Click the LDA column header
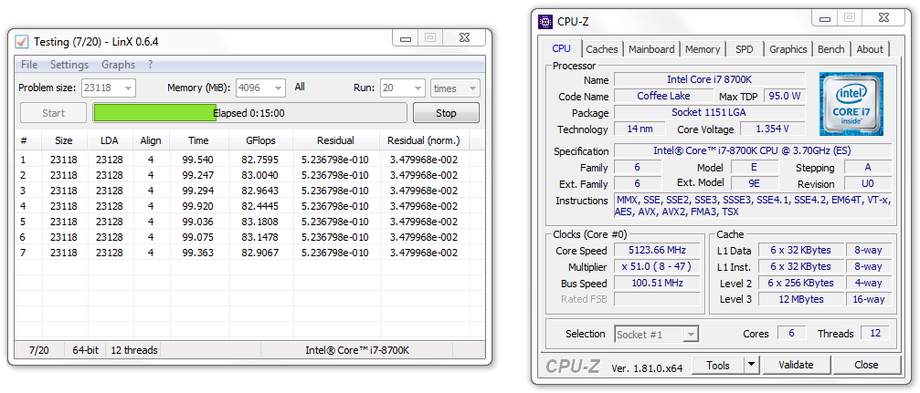Image resolution: width=920 pixels, height=393 pixels. click(110, 140)
